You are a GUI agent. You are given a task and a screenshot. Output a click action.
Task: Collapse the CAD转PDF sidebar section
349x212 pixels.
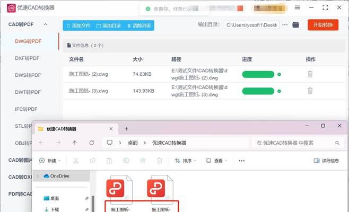[x=46, y=24]
